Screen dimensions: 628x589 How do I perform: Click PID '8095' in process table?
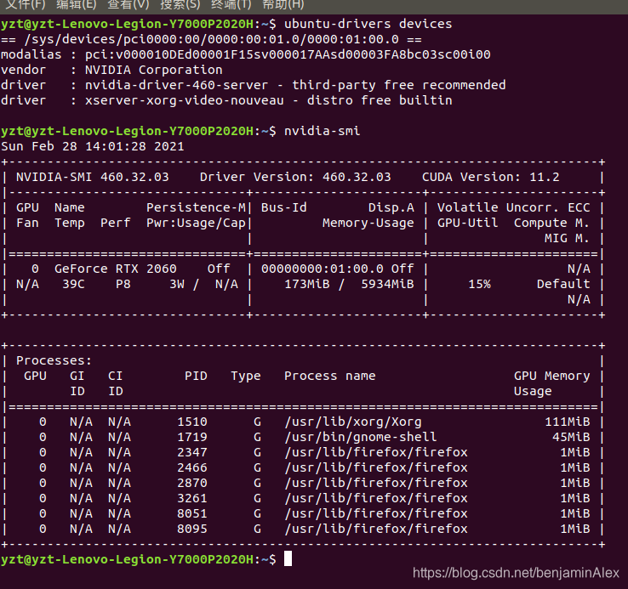192,529
